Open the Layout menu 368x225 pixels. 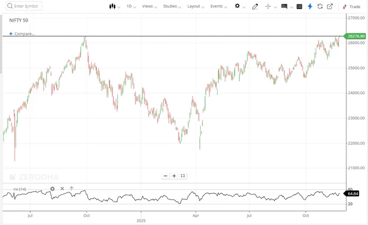(195, 6)
